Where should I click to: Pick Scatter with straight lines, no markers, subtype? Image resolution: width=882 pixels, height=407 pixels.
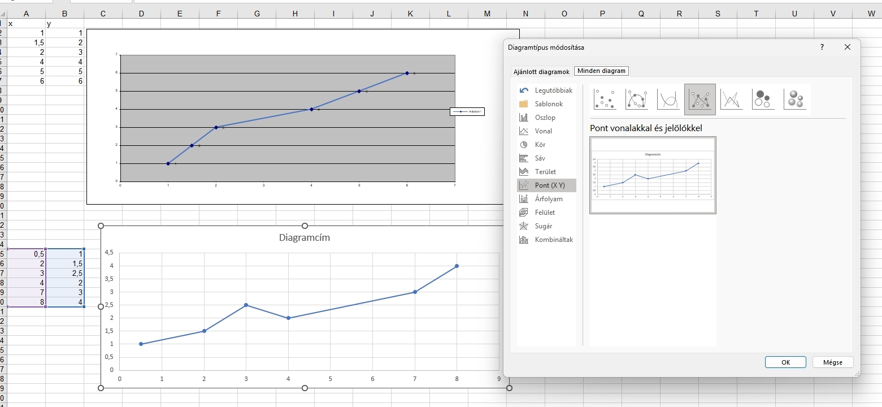pyautogui.click(x=732, y=99)
